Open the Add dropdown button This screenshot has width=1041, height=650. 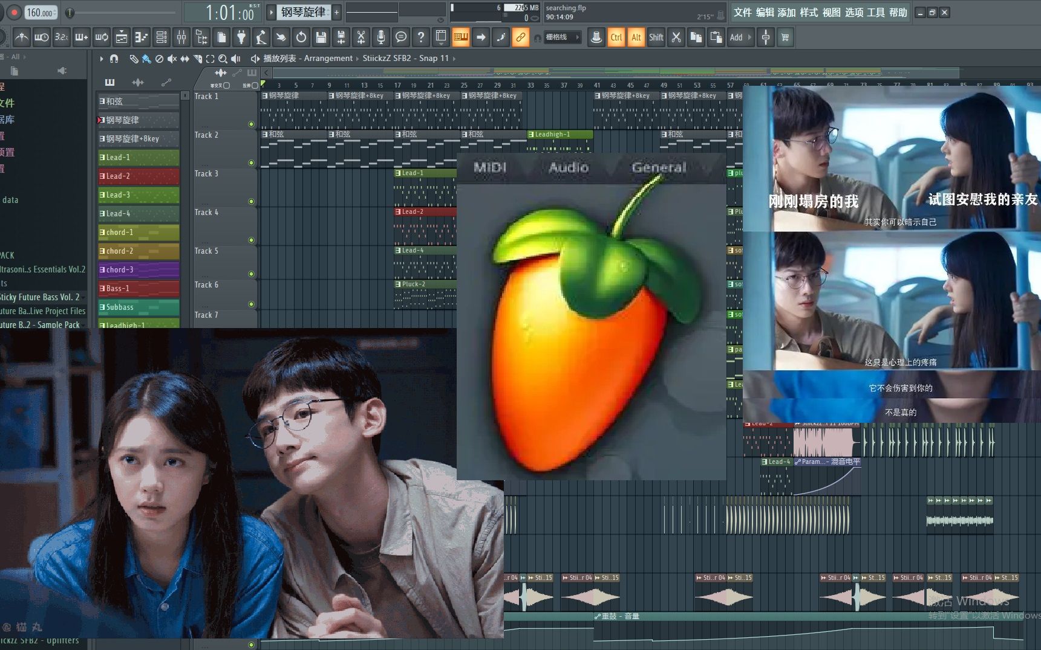tap(741, 37)
